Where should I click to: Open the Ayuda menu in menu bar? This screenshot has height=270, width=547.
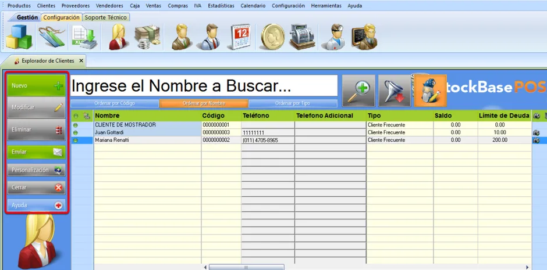(355, 6)
